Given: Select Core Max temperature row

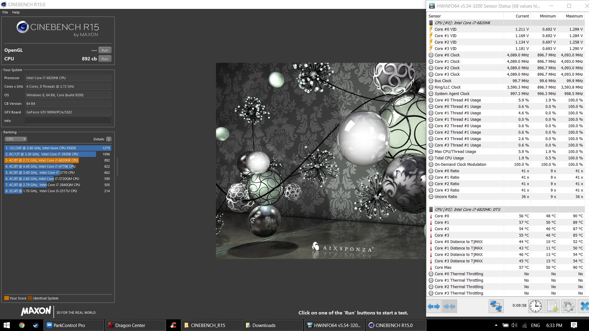Looking at the screenshot, I should (x=506, y=267).
